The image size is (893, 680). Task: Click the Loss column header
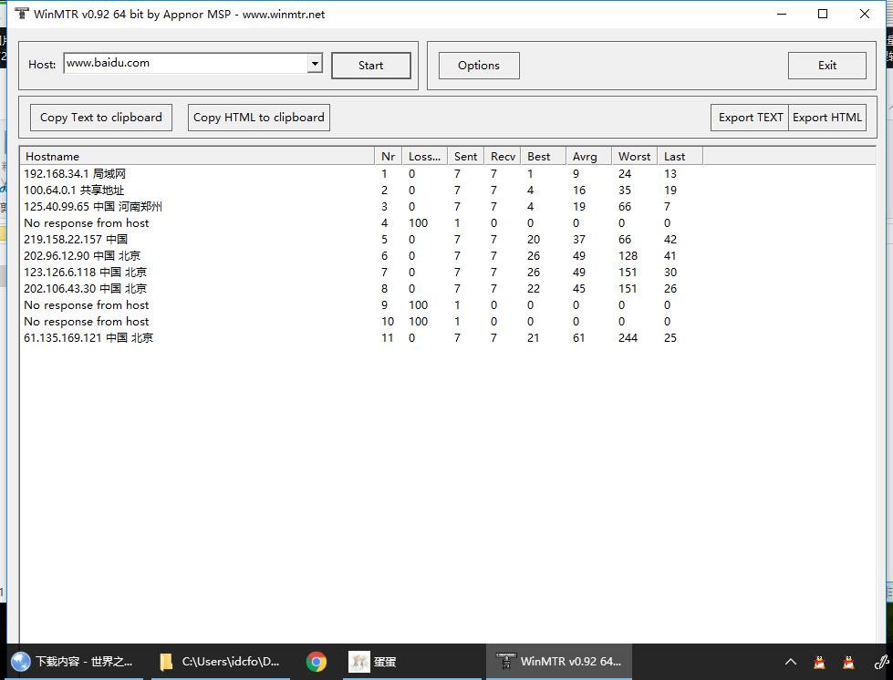tap(424, 157)
